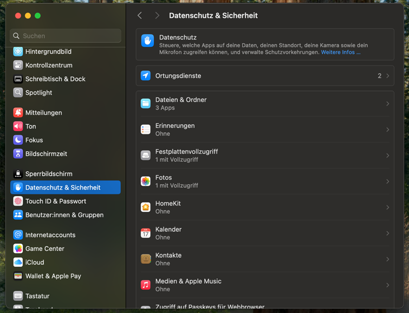Click the Kontakte address book icon
This screenshot has width=409, height=313.
click(146, 259)
